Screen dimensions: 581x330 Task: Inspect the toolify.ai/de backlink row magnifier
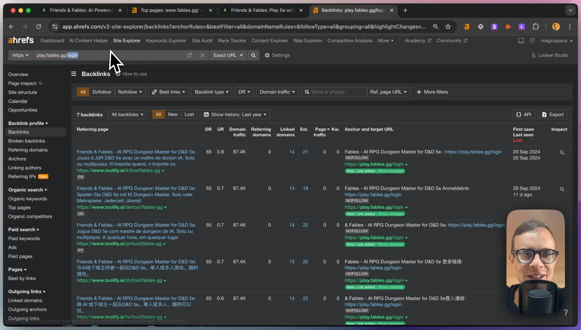click(x=562, y=189)
